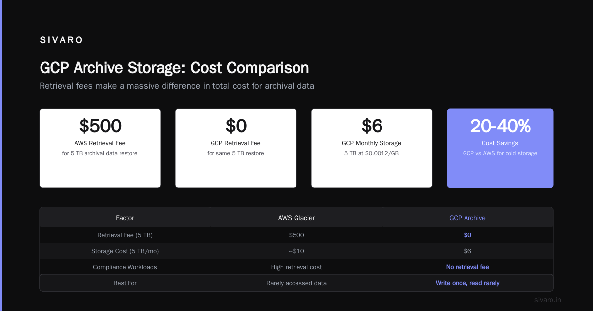Click 'GCP vs AWS for cold storage' text
Image resolution: width=593 pixels, height=311 pixels.
point(500,153)
